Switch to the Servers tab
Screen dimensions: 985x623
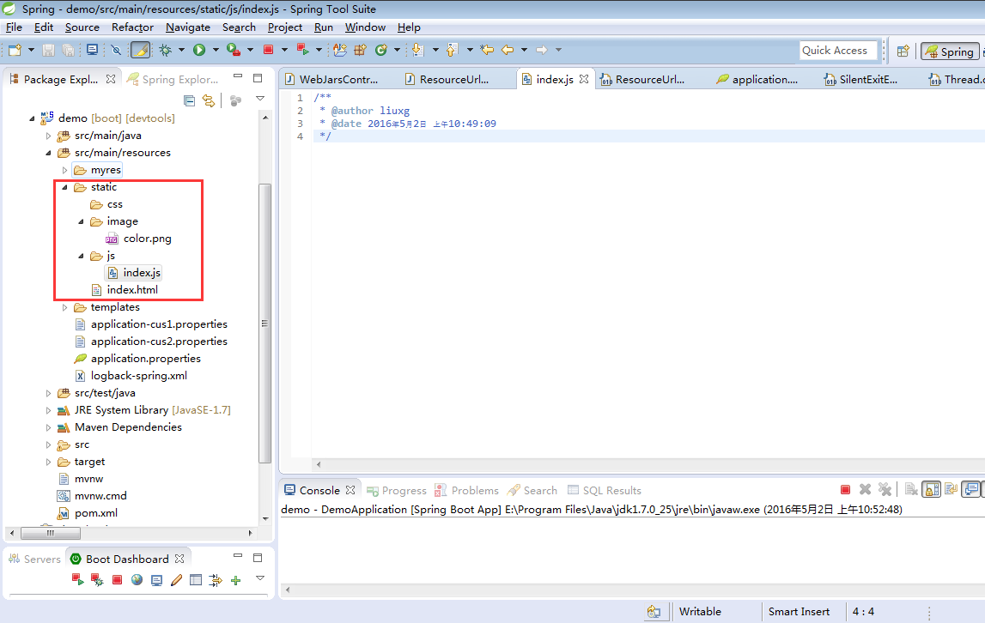[x=34, y=559]
